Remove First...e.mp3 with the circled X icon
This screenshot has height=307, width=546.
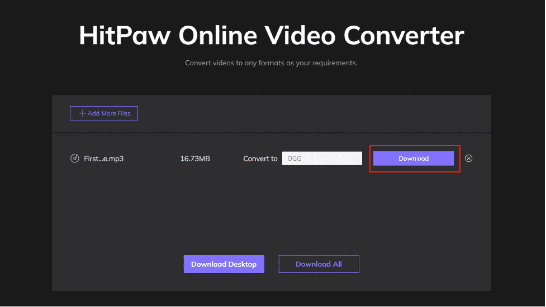(x=469, y=159)
